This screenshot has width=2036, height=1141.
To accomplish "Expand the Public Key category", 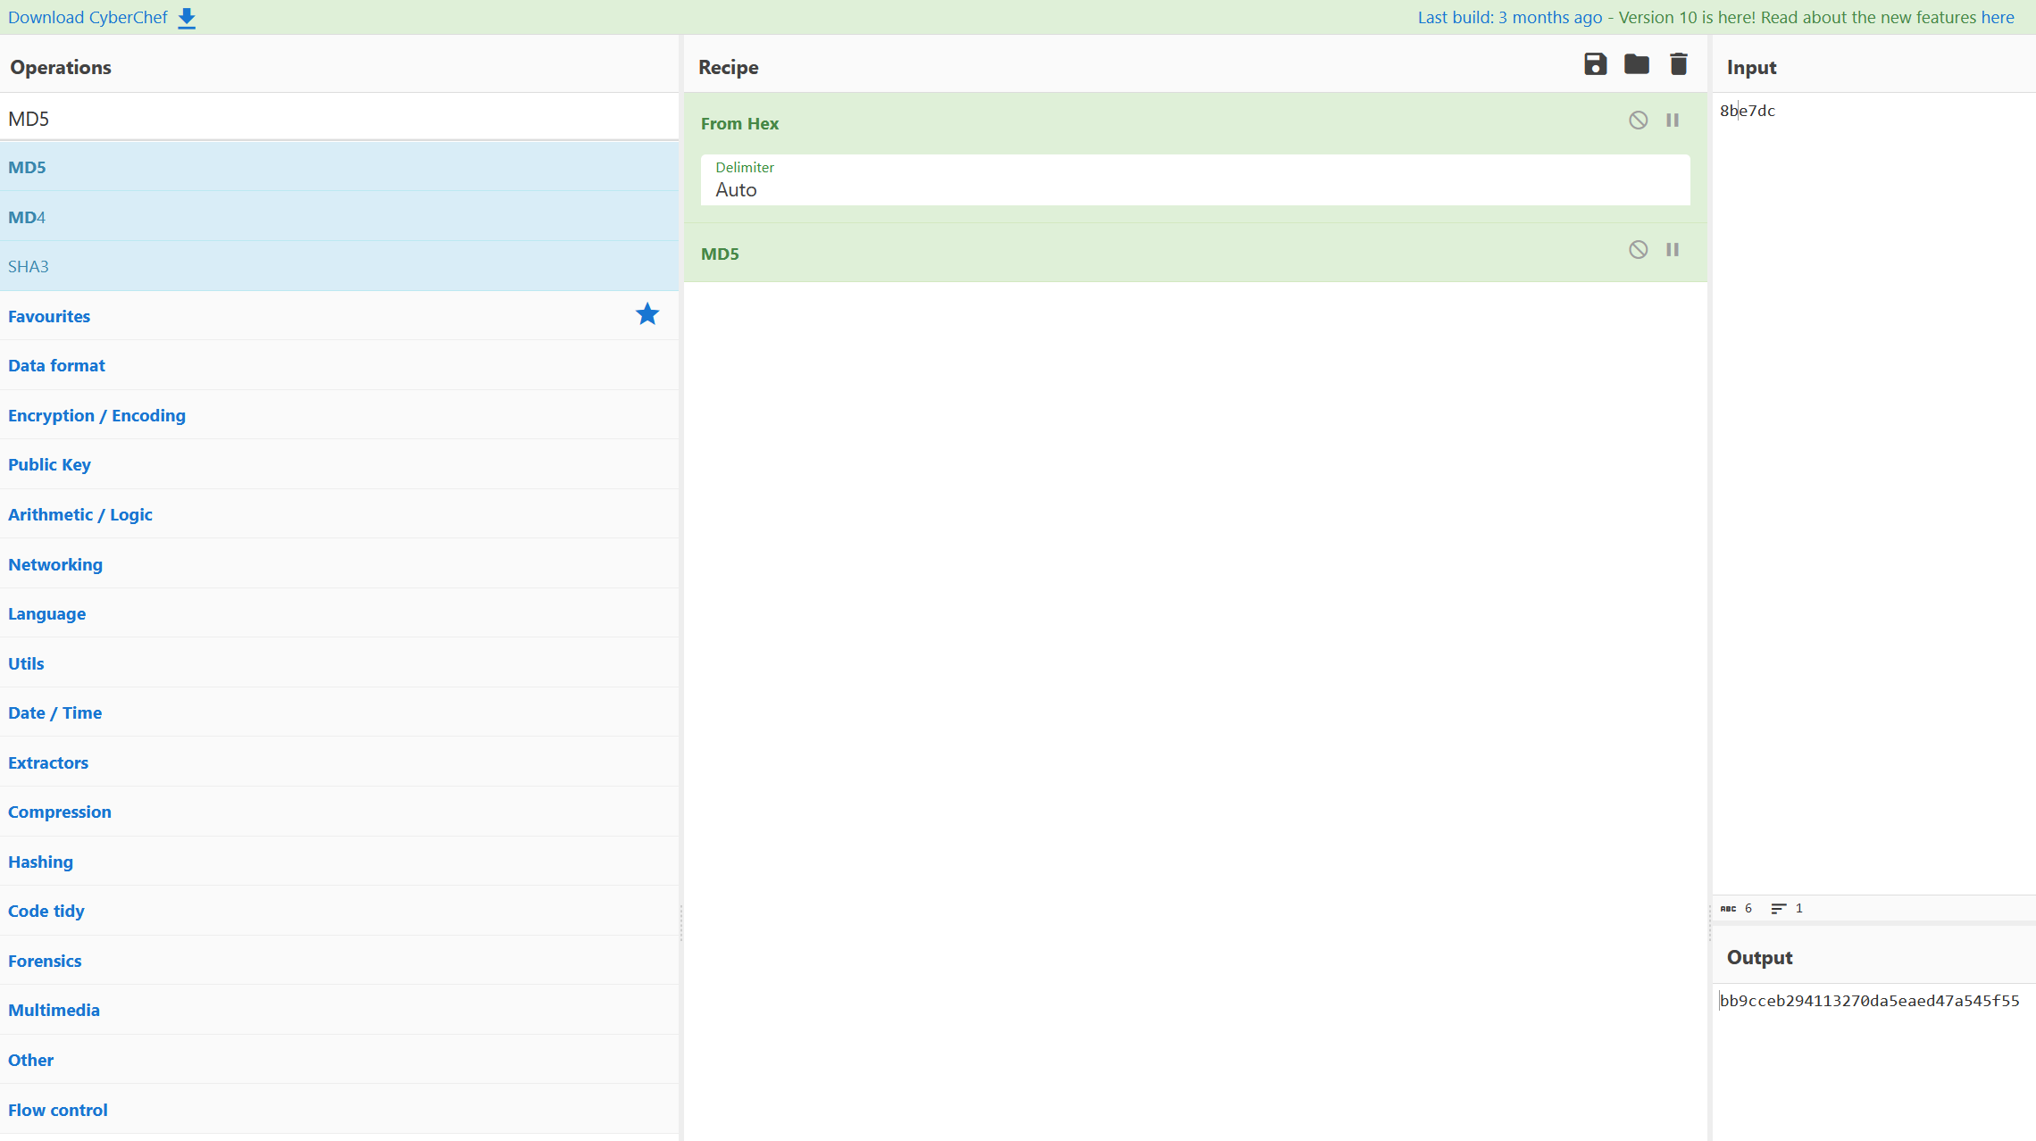I will pyautogui.click(x=339, y=464).
